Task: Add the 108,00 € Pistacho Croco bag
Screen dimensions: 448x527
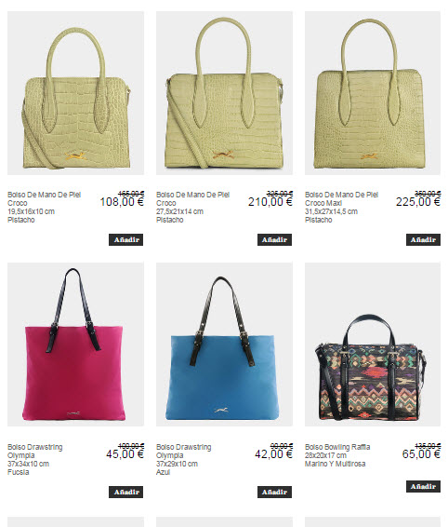Action: click(x=125, y=239)
